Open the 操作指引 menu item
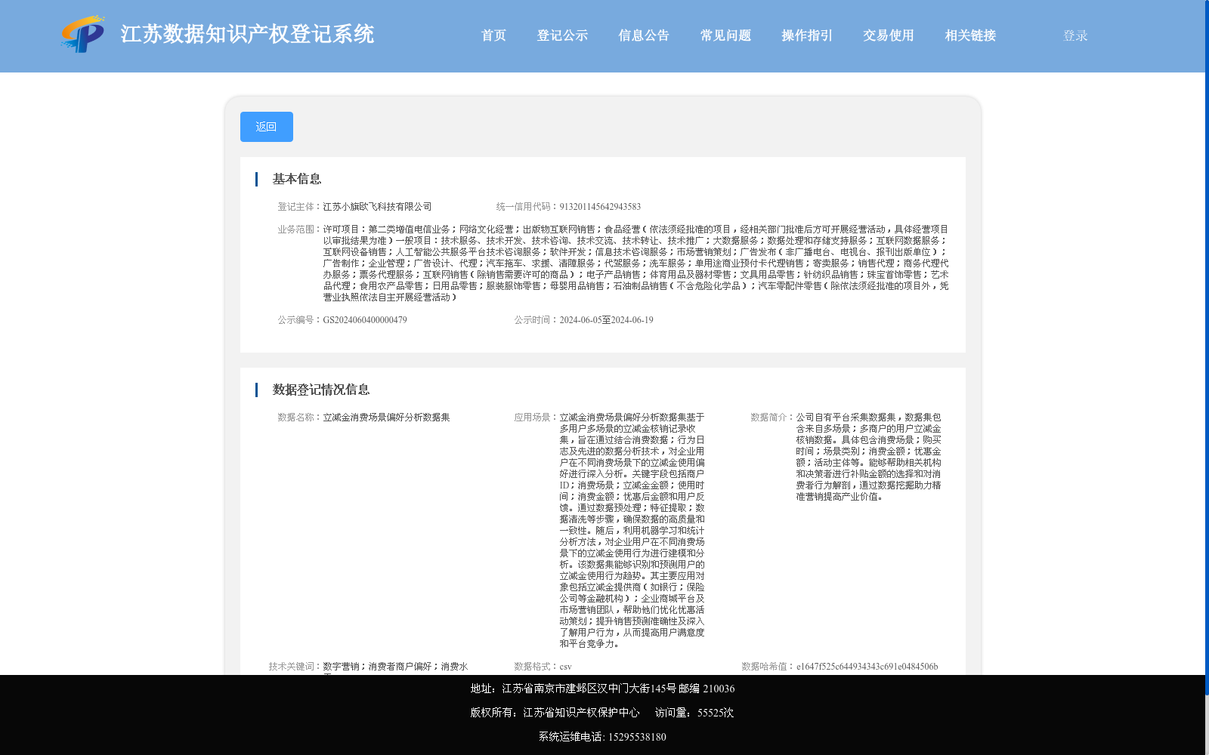 point(807,35)
